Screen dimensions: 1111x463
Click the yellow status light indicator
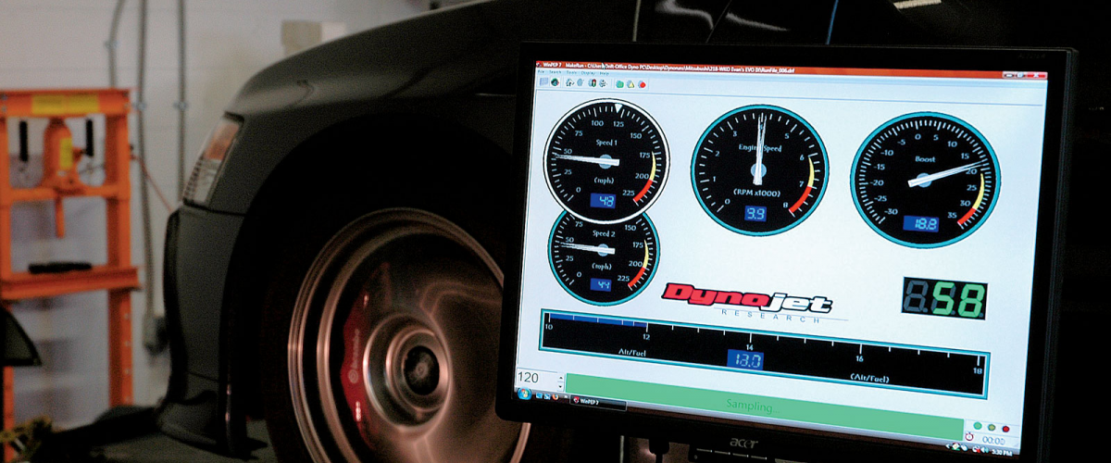point(992,428)
